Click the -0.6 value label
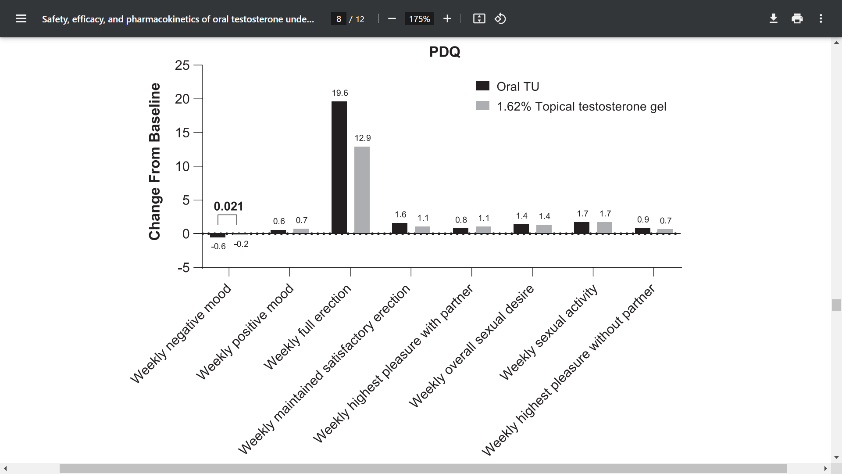 pyautogui.click(x=218, y=247)
